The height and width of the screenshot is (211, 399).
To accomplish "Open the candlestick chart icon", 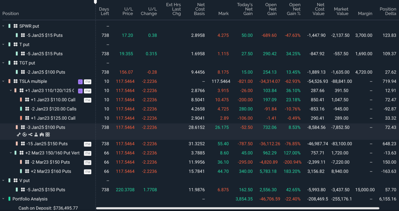I will click(x=42, y=134).
